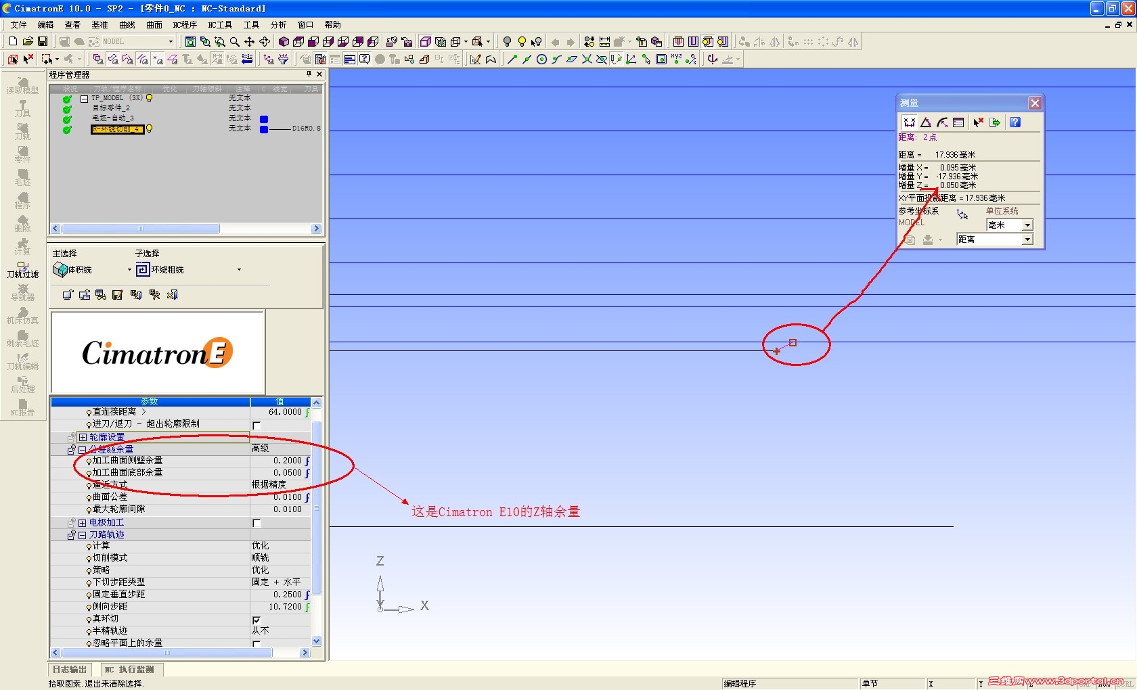Collapse the 公差&&余量 parameter group
1137x690 pixels.
[82, 450]
